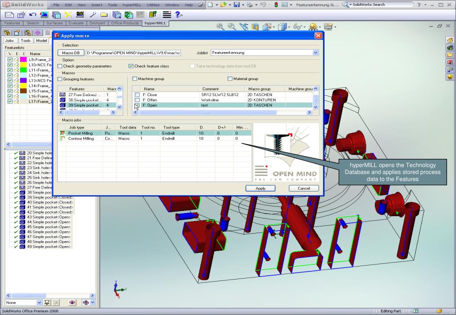456x315 pixels.
Task: Click the wrench icon in hyperMILL toolbar
Action: pos(92,15)
